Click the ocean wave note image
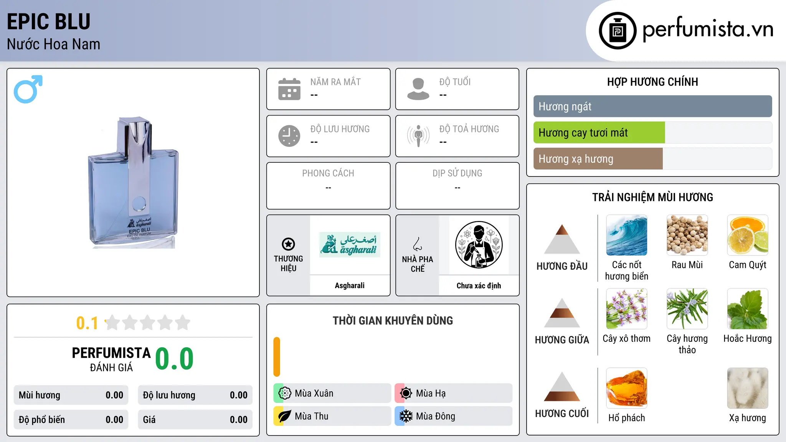 pos(627,235)
